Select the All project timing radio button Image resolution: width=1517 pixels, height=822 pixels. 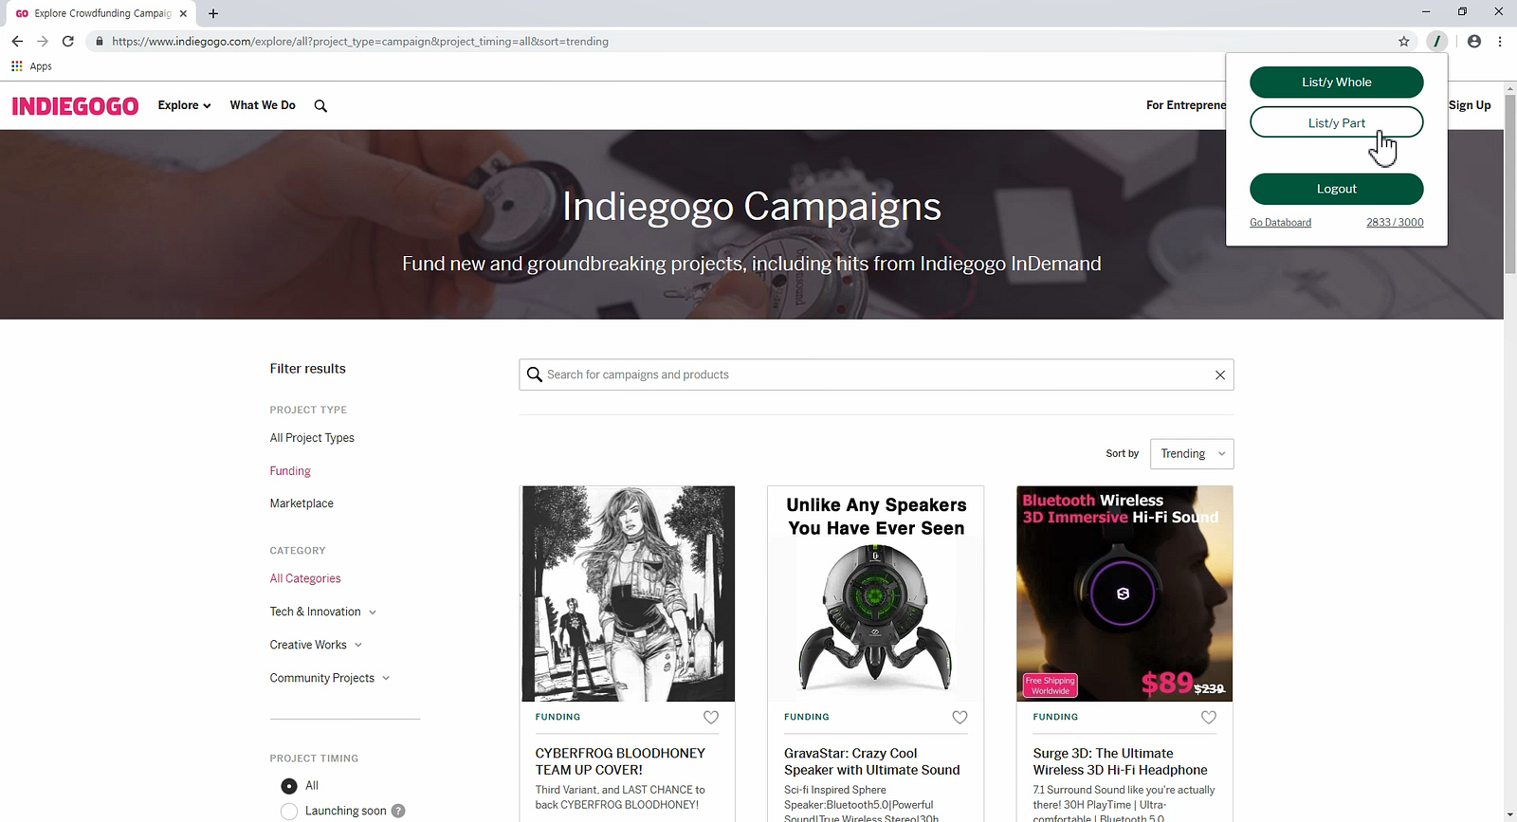(289, 786)
